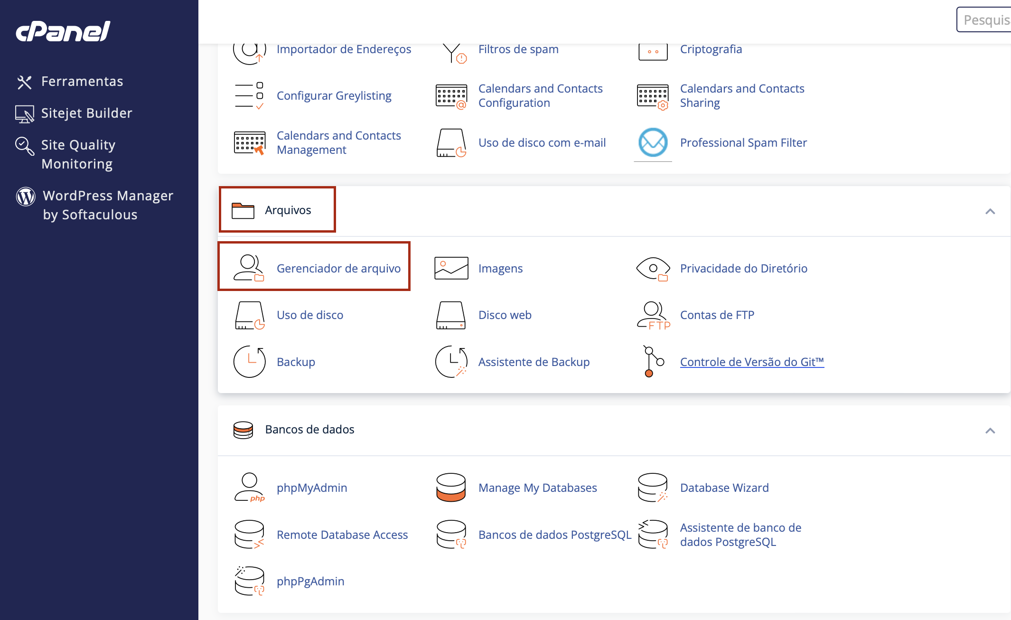
Task: Click the WordPress logo icon
Action: click(26, 197)
